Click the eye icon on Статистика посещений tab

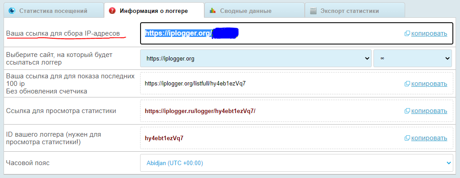point(12,11)
